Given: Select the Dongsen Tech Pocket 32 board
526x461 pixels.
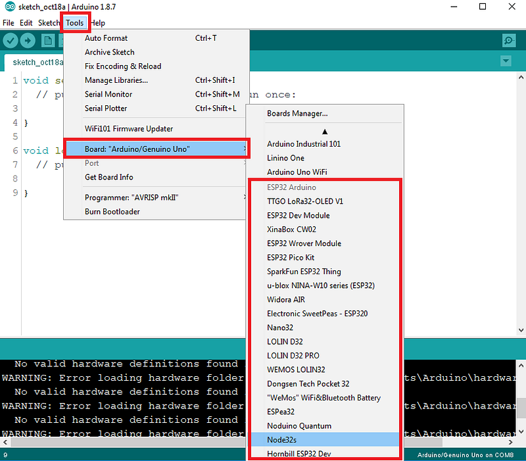Looking at the screenshot, I should (325, 384).
